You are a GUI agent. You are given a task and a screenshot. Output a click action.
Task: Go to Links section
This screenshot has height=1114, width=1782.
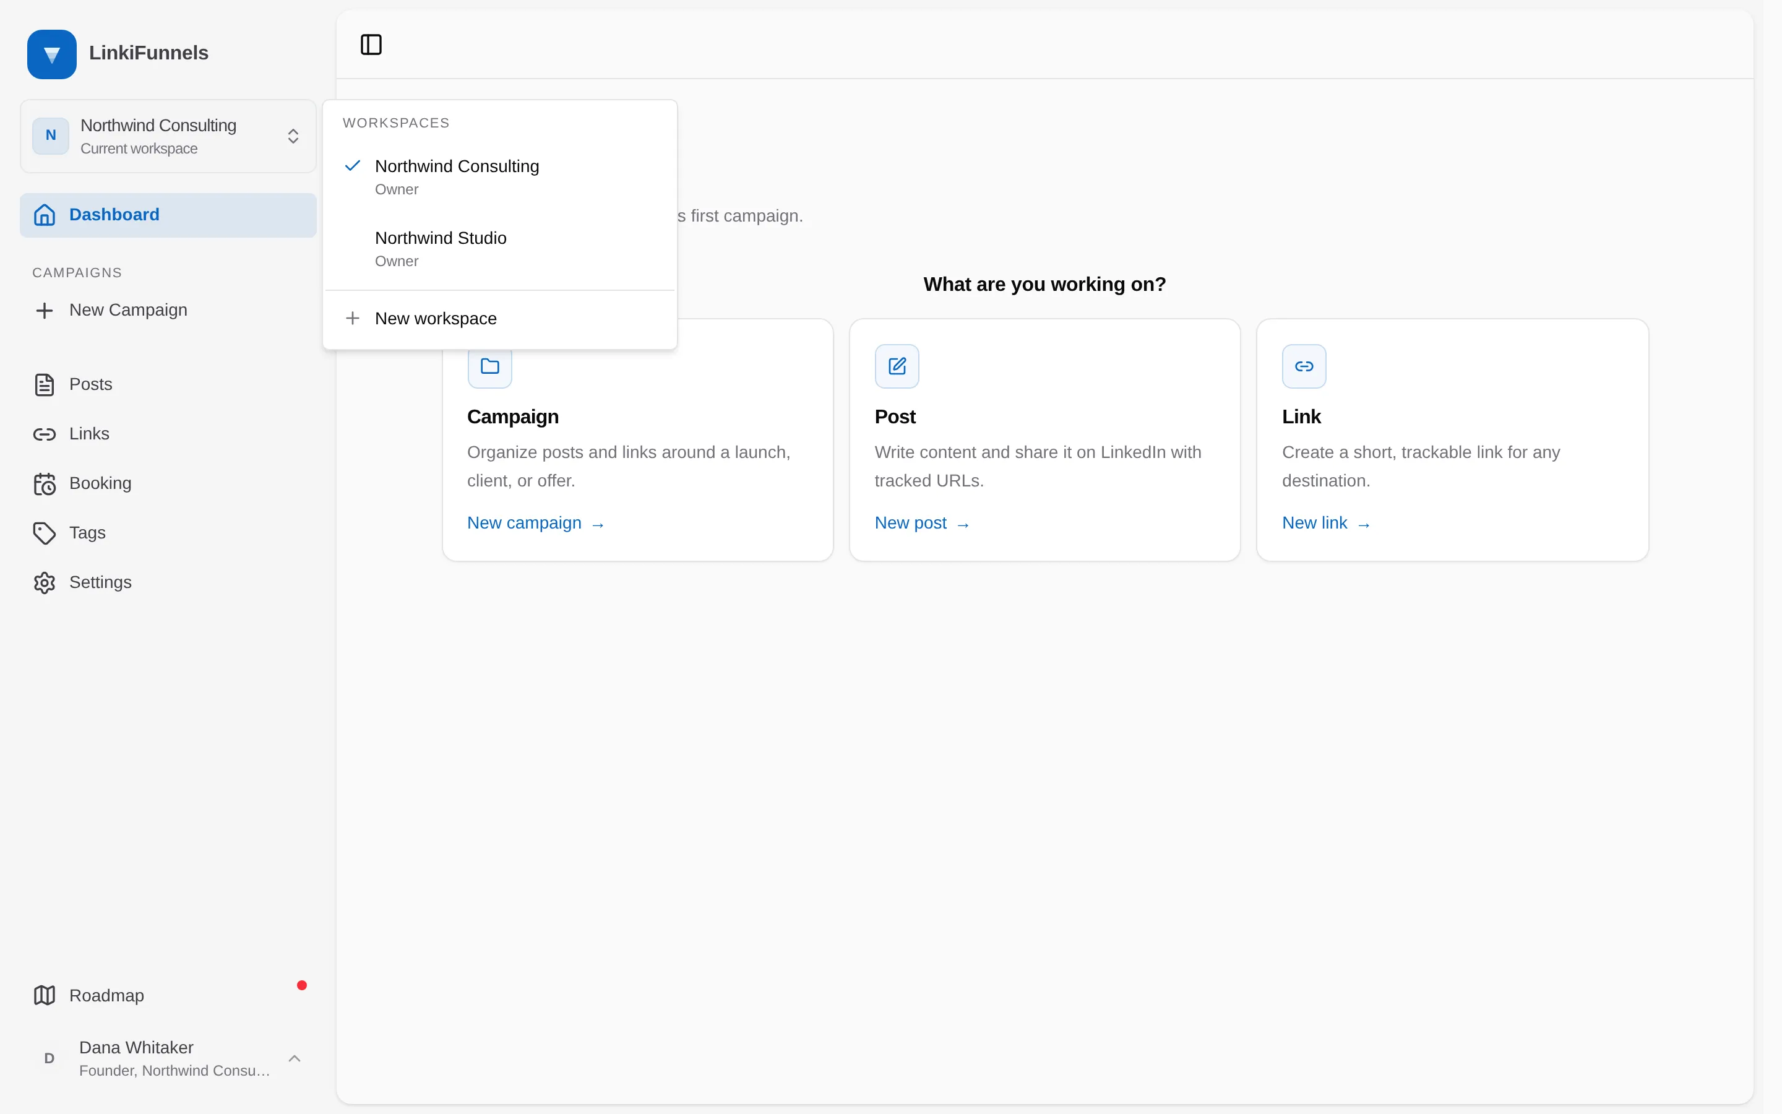pyautogui.click(x=168, y=434)
